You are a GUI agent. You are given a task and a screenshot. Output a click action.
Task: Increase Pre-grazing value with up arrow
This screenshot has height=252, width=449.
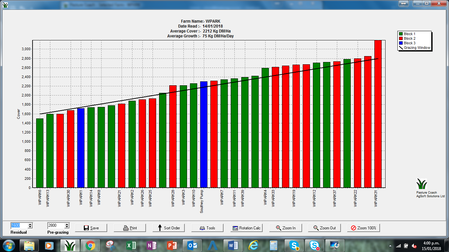67,224
